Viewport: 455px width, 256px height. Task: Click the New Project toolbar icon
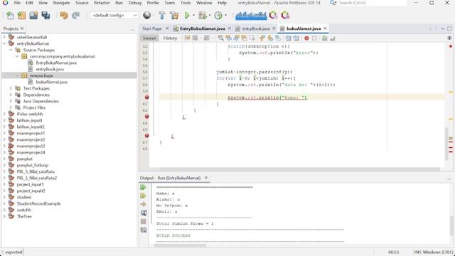click(x=22, y=16)
